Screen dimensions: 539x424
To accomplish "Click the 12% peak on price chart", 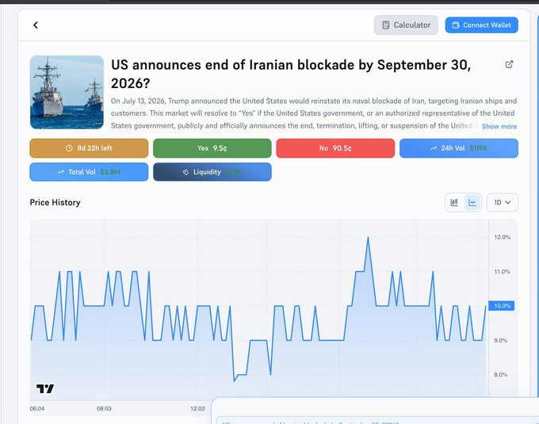I will (368, 238).
